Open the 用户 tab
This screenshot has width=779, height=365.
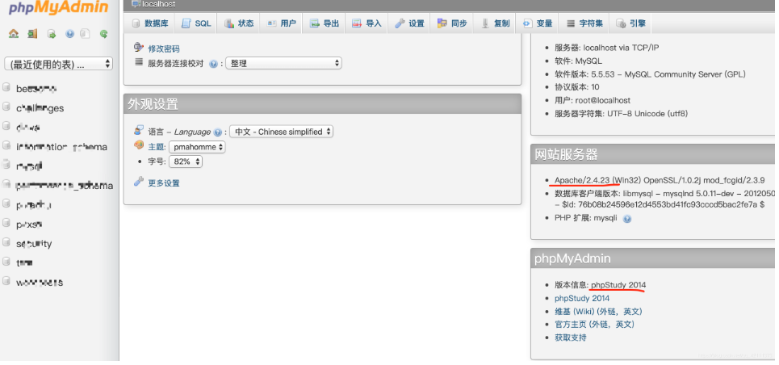pyautogui.click(x=281, y=23)
